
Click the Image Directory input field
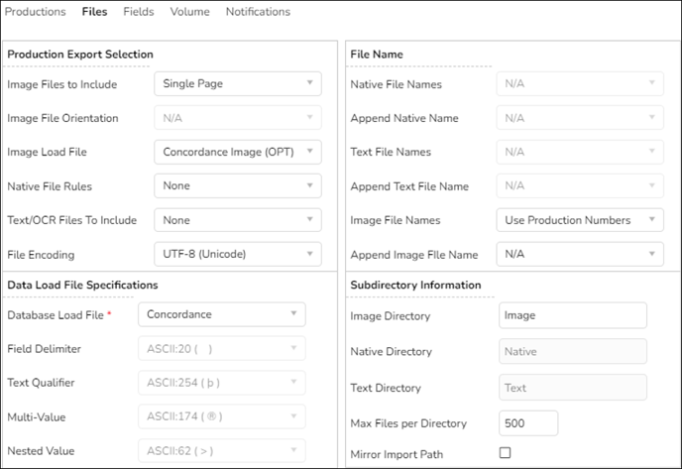[x=572, y=315]
